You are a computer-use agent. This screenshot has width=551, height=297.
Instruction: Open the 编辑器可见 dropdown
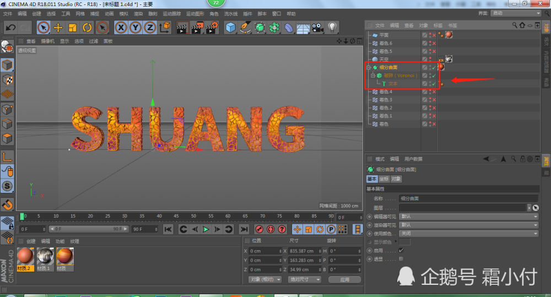tap(469, 217)
